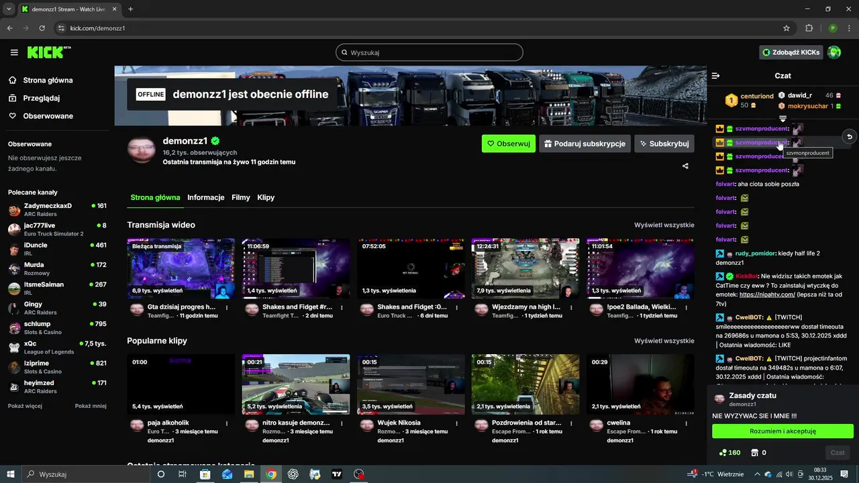The width and height of the screenshot is (859, 483).
Task: Click Zdobądź KICKs button
Action: click(x=791, y=52)
